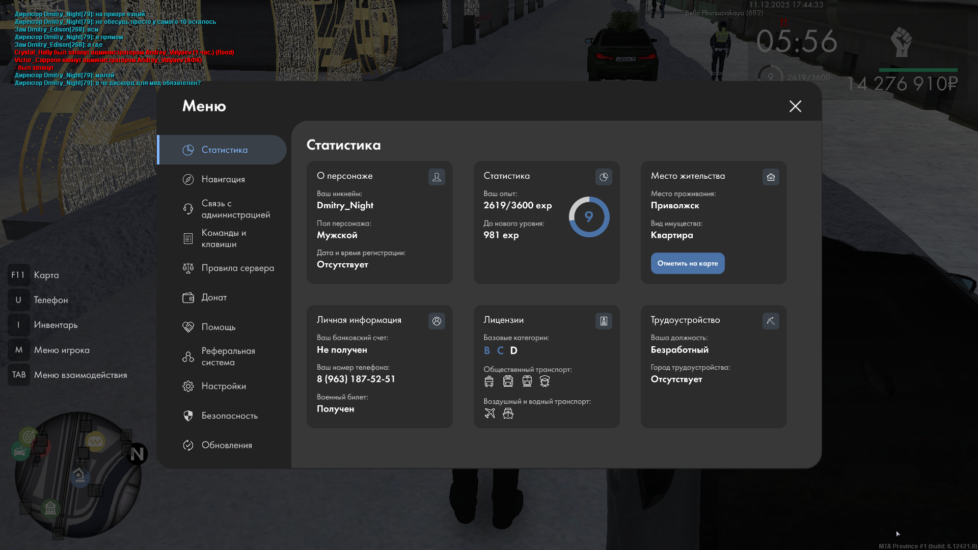The image size is (978, 550).
Task: Click the first bus icon under Общественный транспорт
Action: [489, 381]
